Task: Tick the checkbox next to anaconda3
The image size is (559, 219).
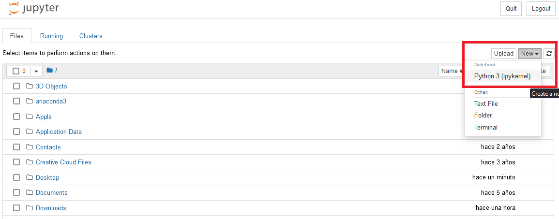Action: [x=16, y=102]
